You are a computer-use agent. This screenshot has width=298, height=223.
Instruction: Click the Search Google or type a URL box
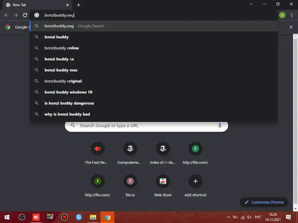(146, 126)
